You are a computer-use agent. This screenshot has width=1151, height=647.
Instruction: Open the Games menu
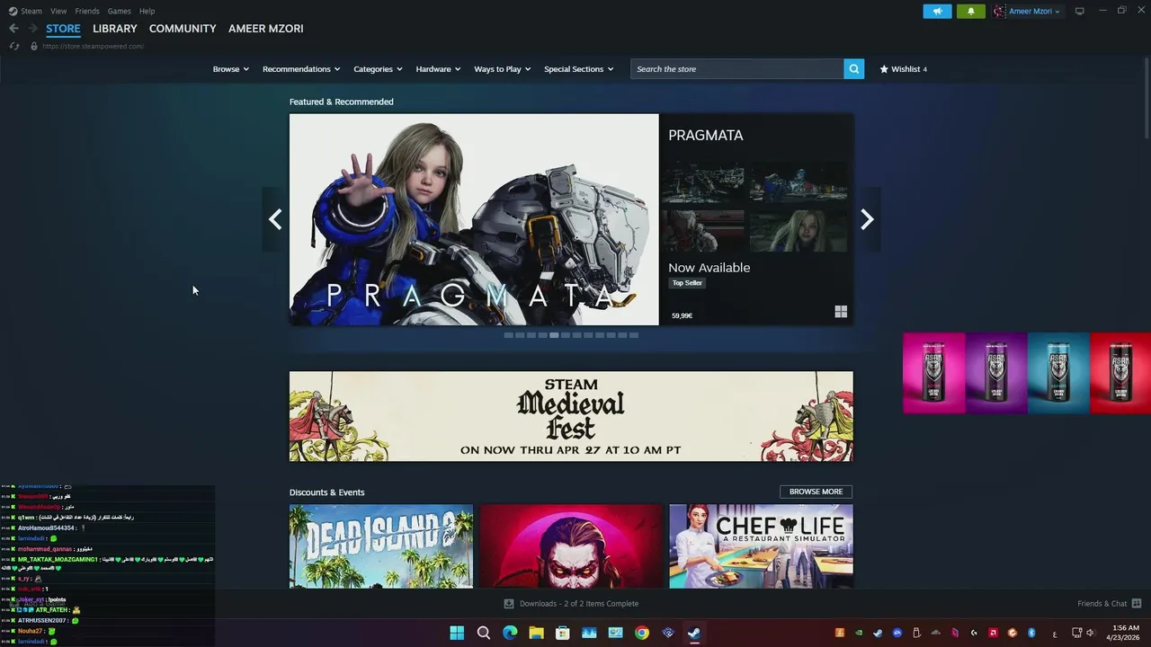(x=119, y=11)
